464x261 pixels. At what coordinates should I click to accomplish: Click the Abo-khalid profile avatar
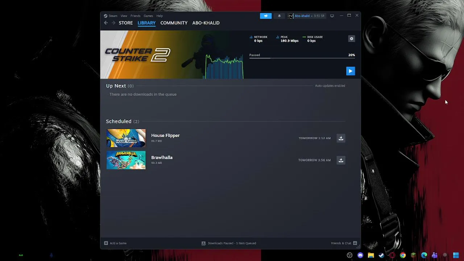click(290, 16)
